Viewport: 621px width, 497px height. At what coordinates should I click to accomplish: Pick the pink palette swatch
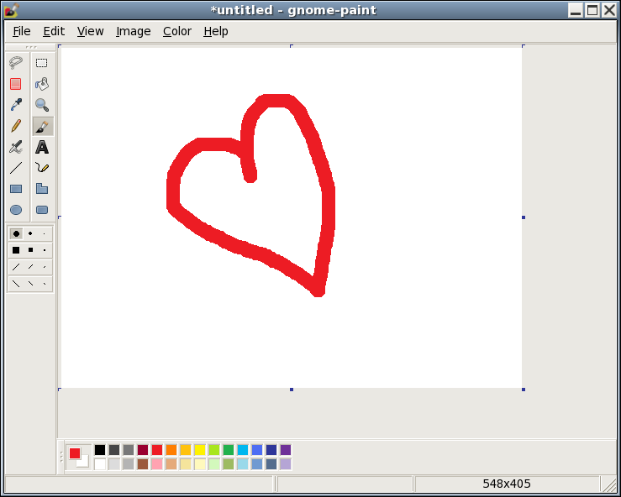tap(157, 463)
